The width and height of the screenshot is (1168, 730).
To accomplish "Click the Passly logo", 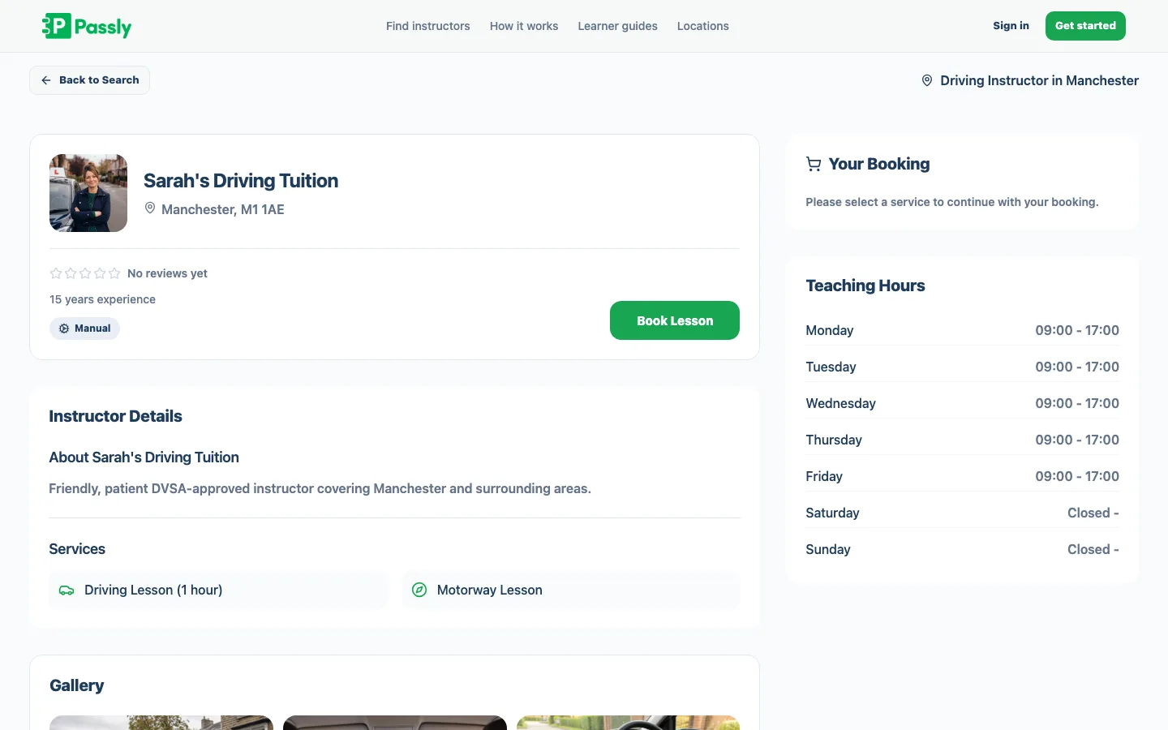I will pyautogui.click(x=87, y=26).
